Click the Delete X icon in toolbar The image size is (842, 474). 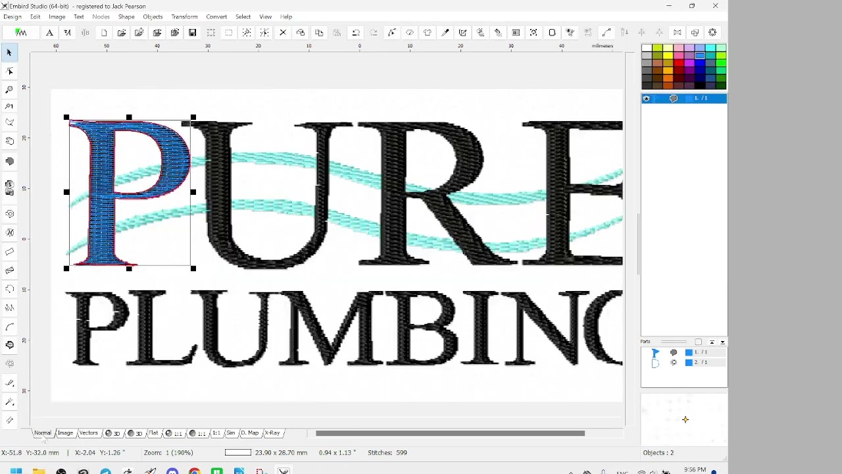283,32
